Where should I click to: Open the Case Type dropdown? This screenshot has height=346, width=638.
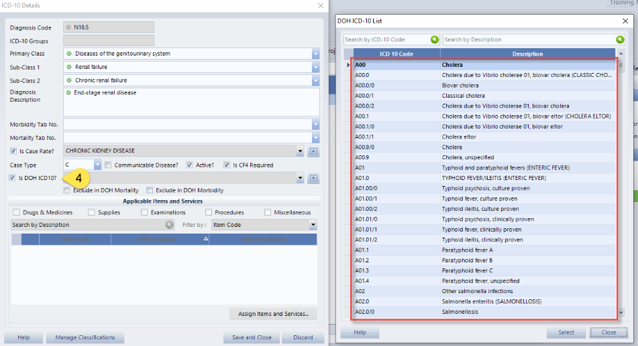[x=97, y=165]
